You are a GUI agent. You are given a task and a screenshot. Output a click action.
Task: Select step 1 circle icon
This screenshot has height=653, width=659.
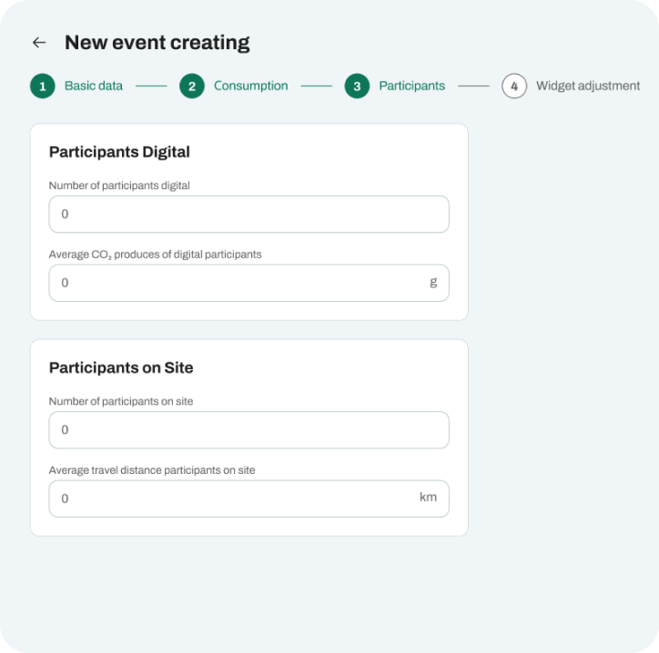click(43, 86)
